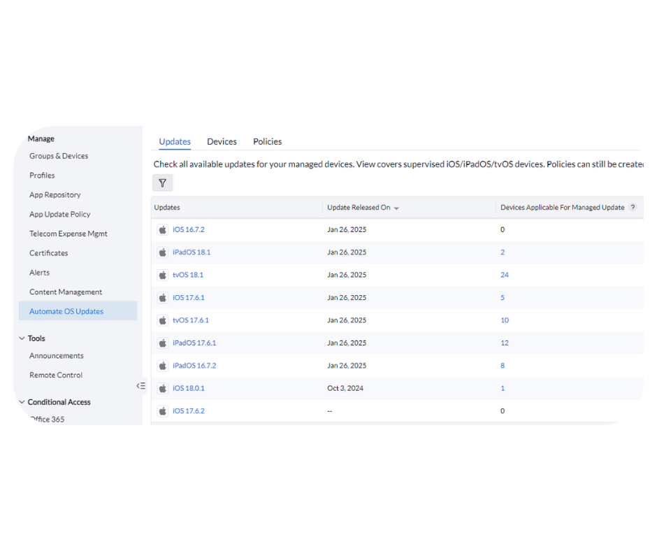Click the Updates column header
The height and width of the screenshot is (551, 657).
click(x=167, y=208)
